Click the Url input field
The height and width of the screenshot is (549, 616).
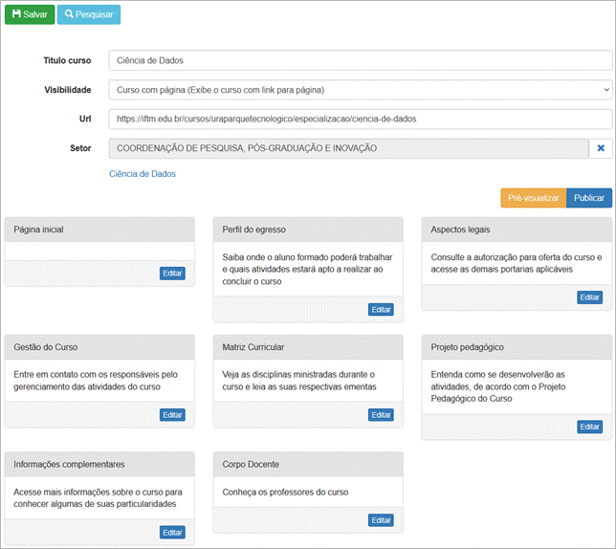click(360, 120)
